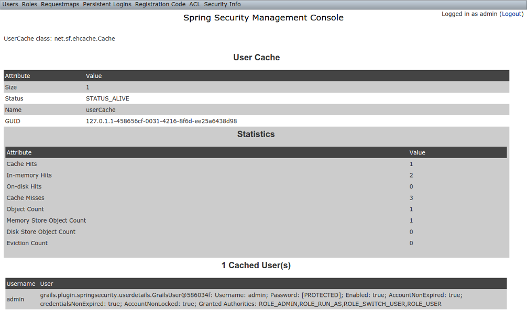Click the net.sf.ehcache.Cache class link
Image resolution: width=527 pixels, height=321 pixels.
[86, 38]
